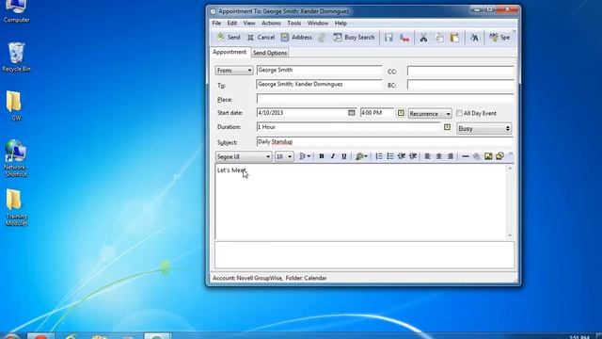The width and height of the screenshot is (602, 339).
Task: Open the Window menu
Action: coord(318,23)
